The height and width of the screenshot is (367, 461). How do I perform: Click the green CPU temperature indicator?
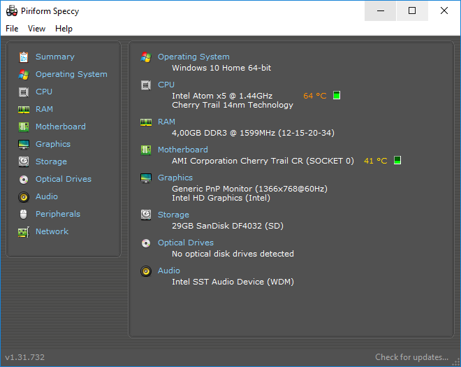(337, 95)
